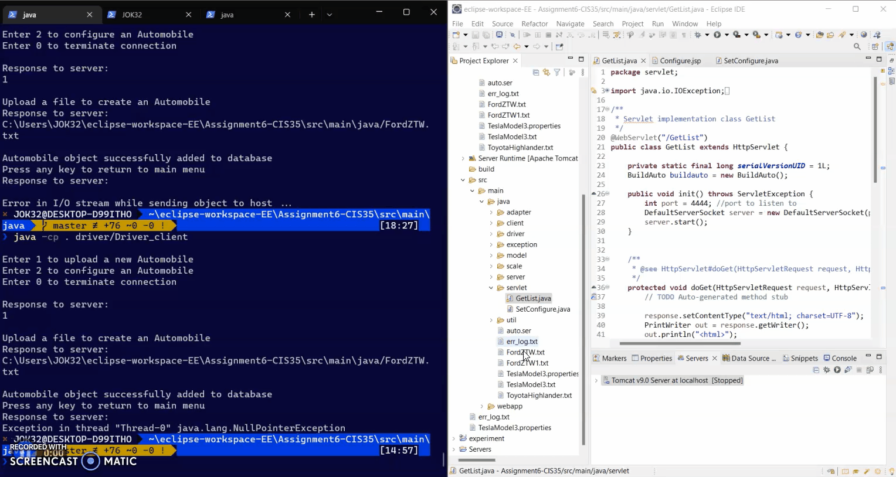Viewport: 896px width, 477px height.
Task: Expand the adapter package folder
Action: 491,212
